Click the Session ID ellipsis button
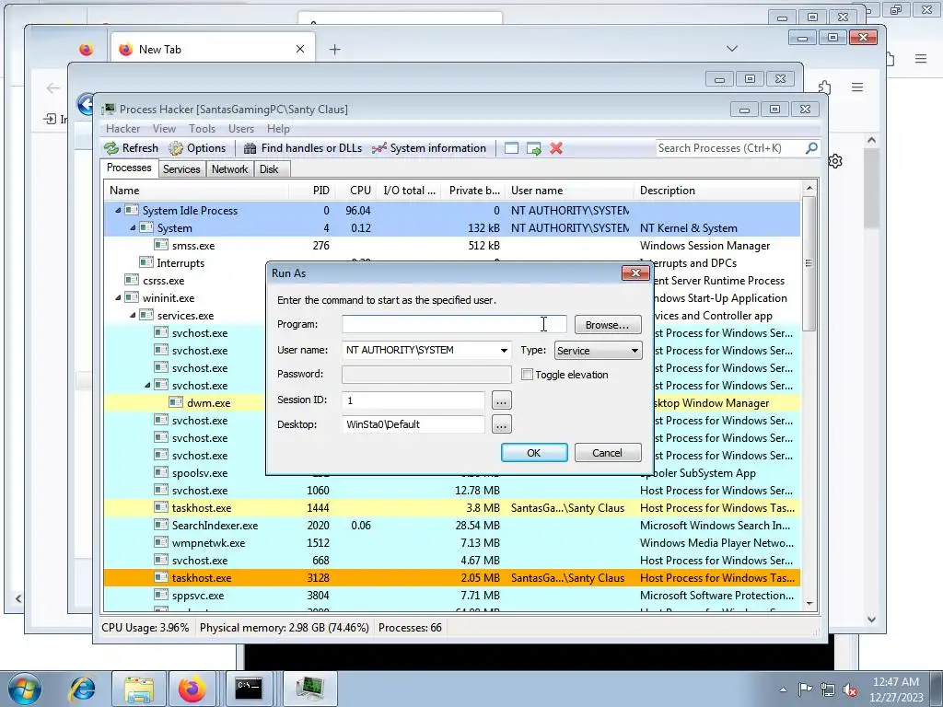 coord(501,400)
